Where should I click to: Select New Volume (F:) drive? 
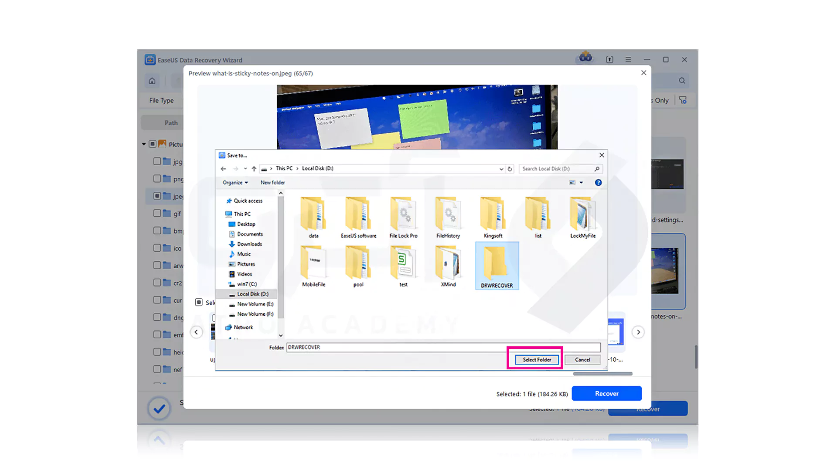tap(251, 314)
